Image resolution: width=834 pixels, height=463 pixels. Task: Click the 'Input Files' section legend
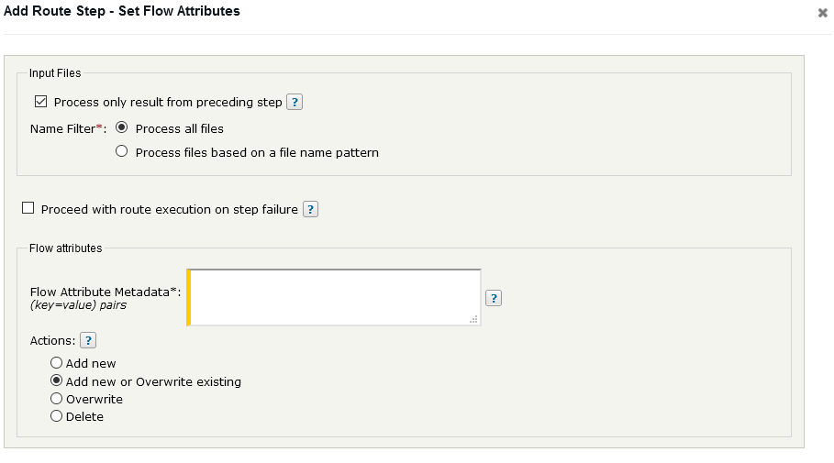pyautogui.click(x=55, y=73)
